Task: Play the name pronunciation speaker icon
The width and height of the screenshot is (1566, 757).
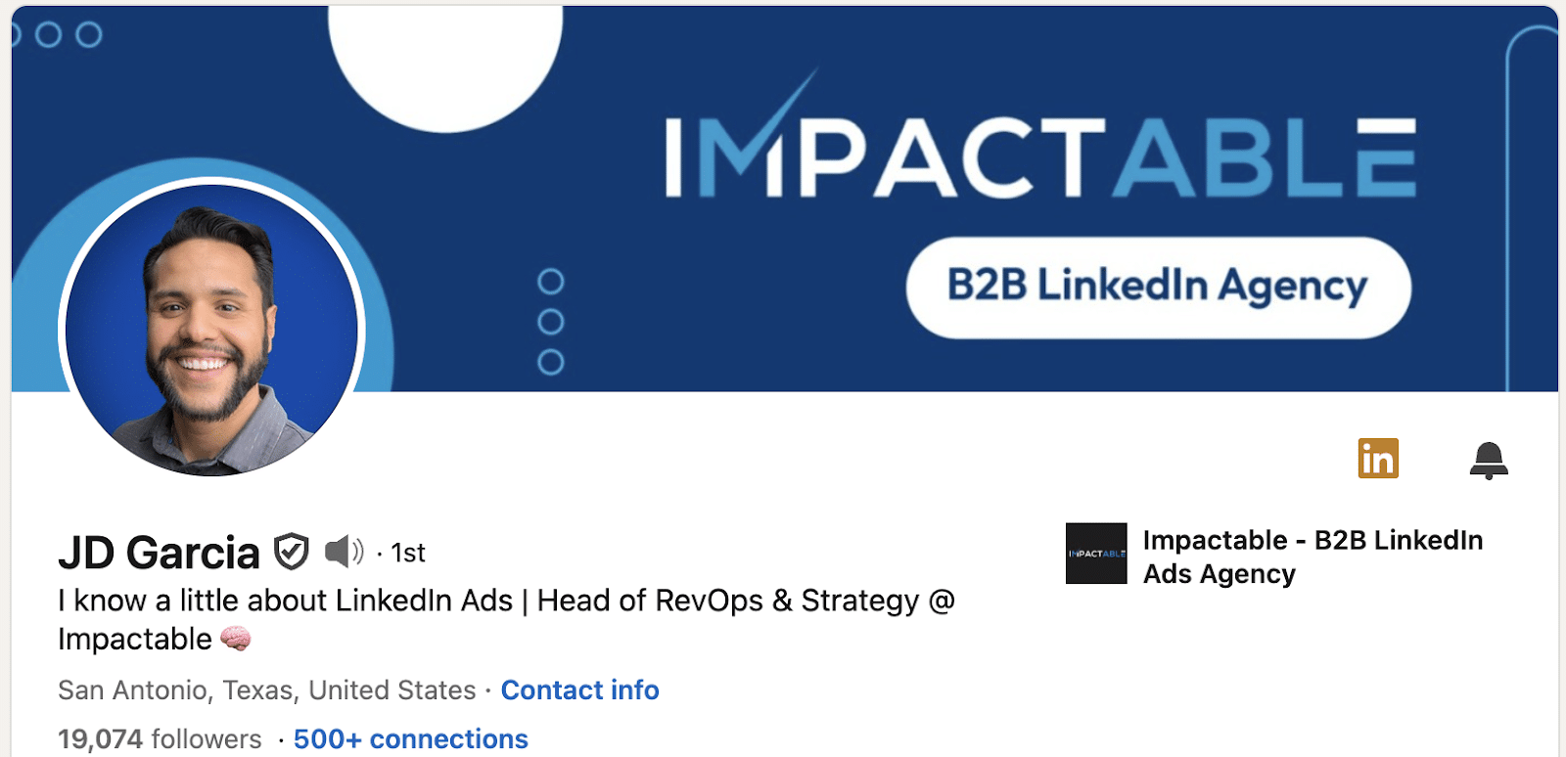Action: pos(344,552)
